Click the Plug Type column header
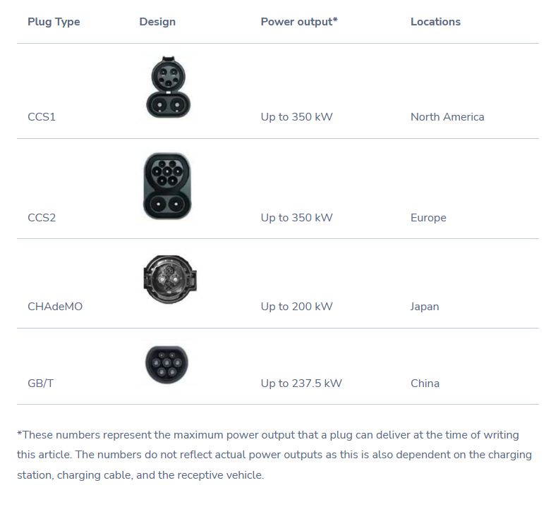Viewport: 546px width, 509px height. [54, 22]
